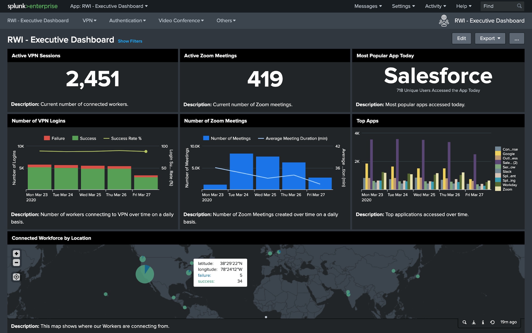Screen dimensions: 532x333
Task: Click the map recenter icon
Action: click(x=16, y=276)
